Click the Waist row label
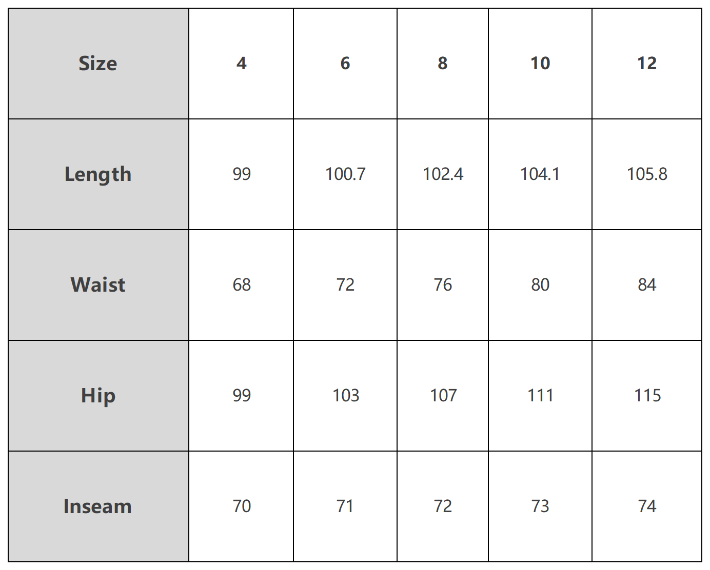The height and width of the screenshot is (570, 710). (x=97, y=285)
